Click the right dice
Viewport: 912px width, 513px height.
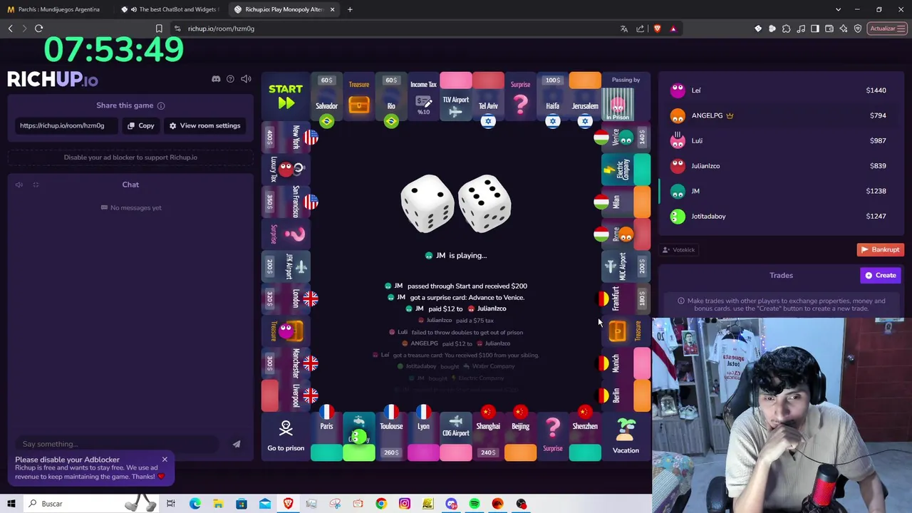point(484,204)
